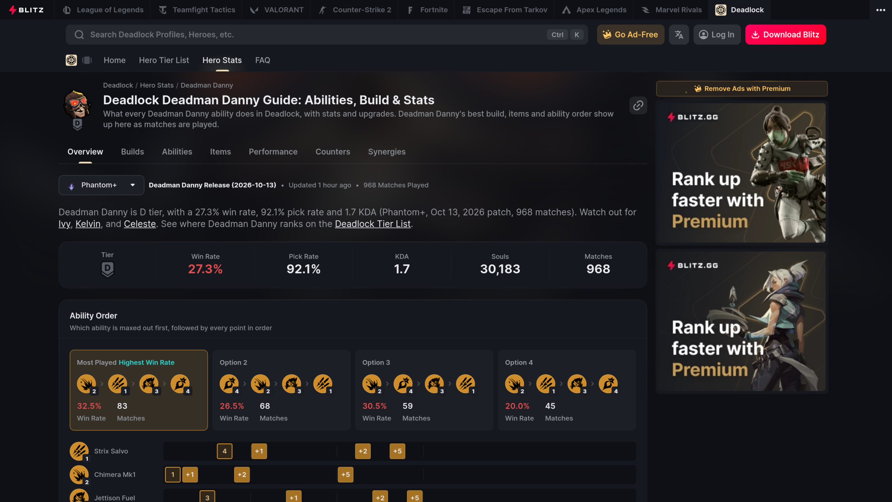Open the Deadlock Tier List link
Screen dimensions: 892x502
pos(372,224)
